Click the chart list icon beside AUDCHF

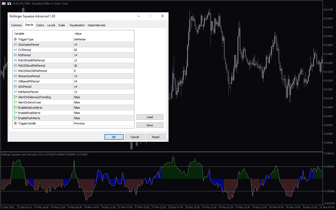[x=4, y=3]
